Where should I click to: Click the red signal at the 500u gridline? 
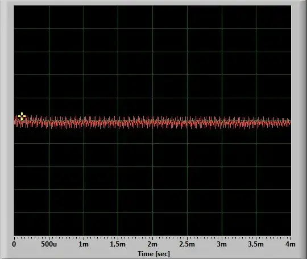point(49,123)
